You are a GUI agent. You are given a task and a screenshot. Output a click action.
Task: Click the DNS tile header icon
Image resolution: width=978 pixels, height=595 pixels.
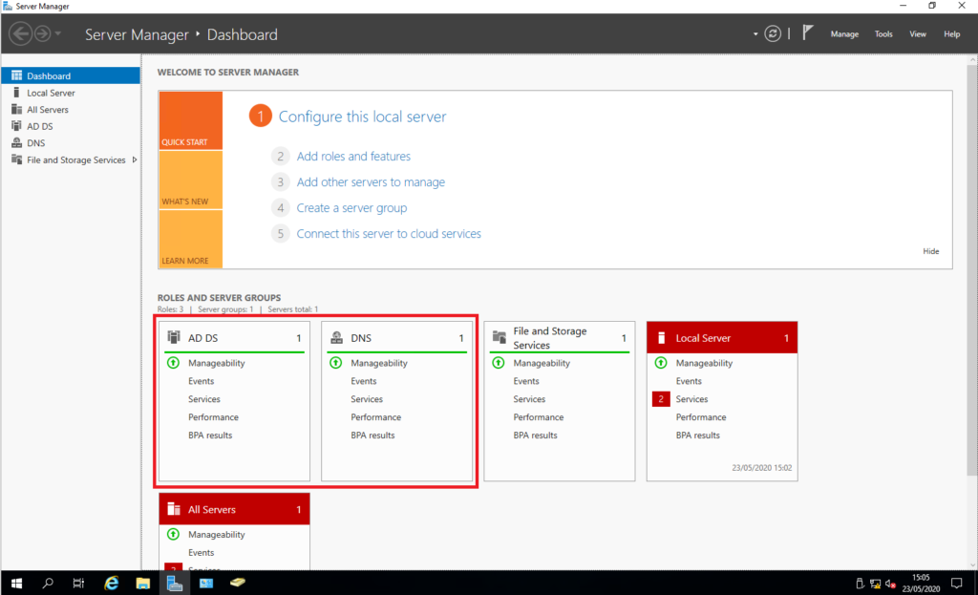pyautogui.click(x=337, y=337)
